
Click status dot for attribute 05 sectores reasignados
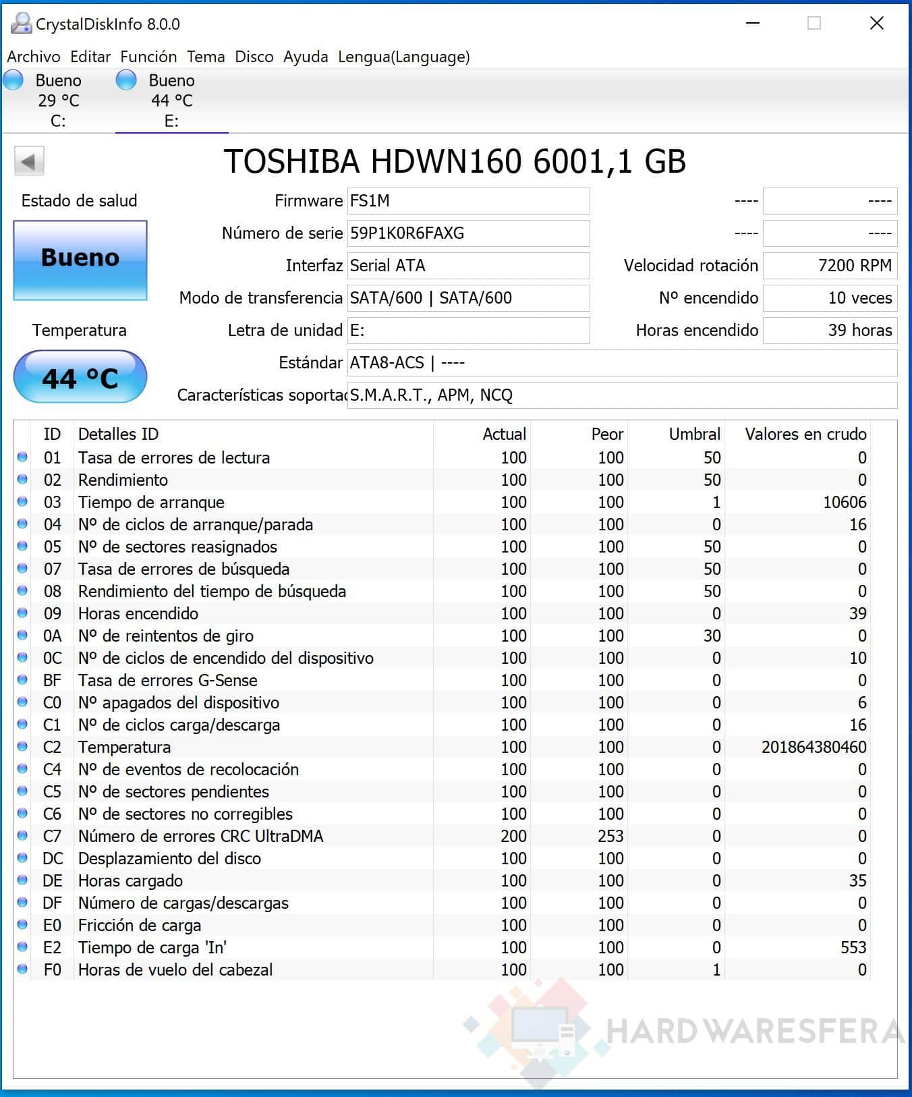click(22, 546)
